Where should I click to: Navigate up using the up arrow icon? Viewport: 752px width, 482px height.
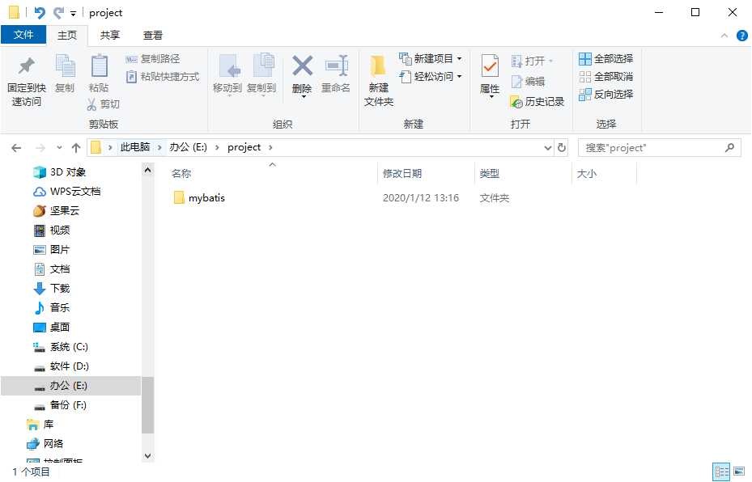click(x=75, y=146)
